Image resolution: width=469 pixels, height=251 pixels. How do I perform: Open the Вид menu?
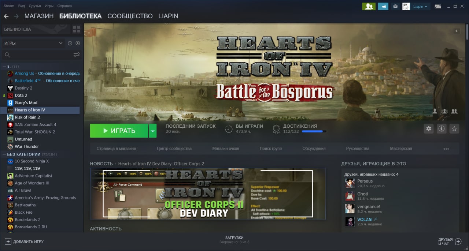22,6
